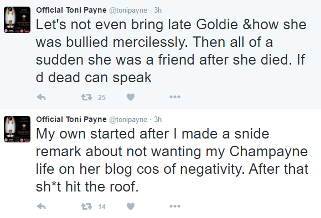Viewport: 321px width, 218px height.
Task: Open the 3h timestamp on the first tweet
Action: click(x=158, y=10)
